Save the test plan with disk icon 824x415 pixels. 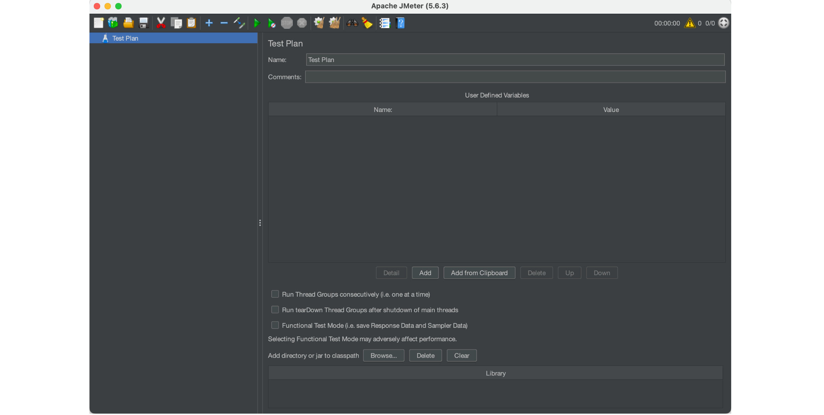point(143,23)
